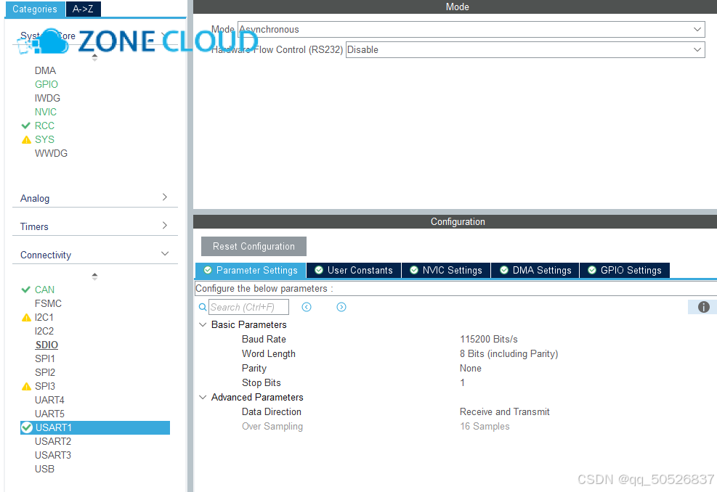Expand the Analog category

[94, 198]
